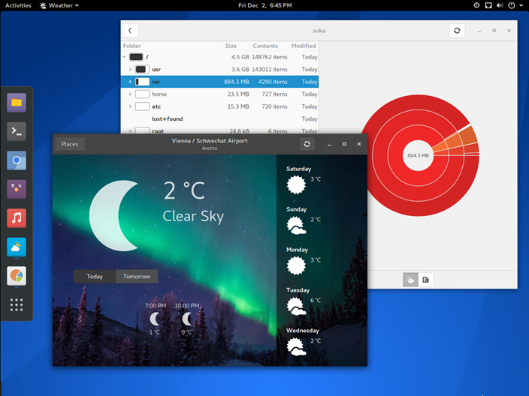Show all applications grid
Viewport: 529px width, 396px height.
17,304
